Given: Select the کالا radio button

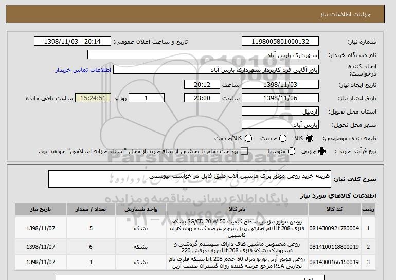Looking at the screenshot, I should coord(310,138).
